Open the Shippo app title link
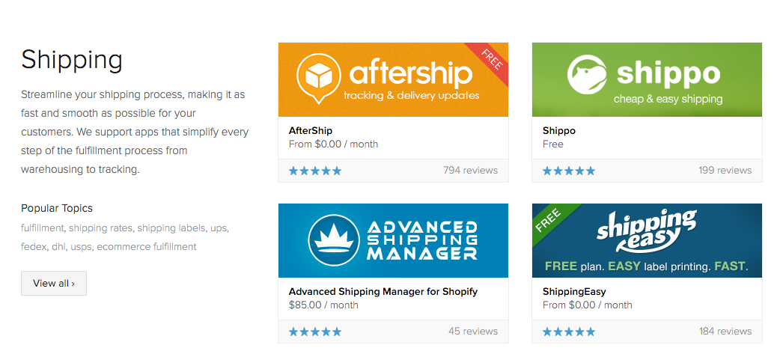The width and height of the screenshot is (783, 357). click(x=559, y=130)
